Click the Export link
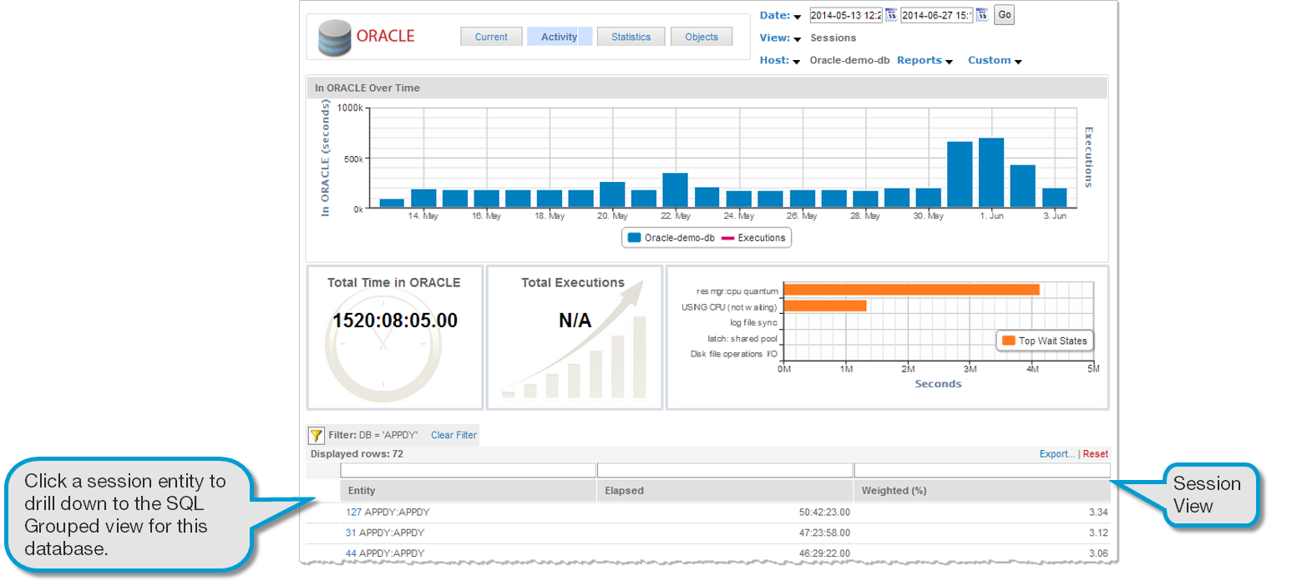The height and width of the screenshot is (581, 1297). pos(1057,454)
